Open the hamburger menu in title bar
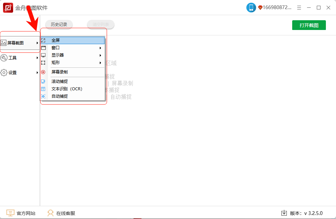The width and height of the screenshot is (336, 219). [299, 7]
